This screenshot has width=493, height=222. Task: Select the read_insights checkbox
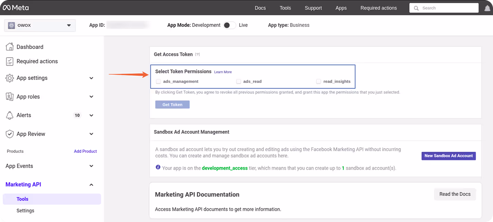point(318,81)
